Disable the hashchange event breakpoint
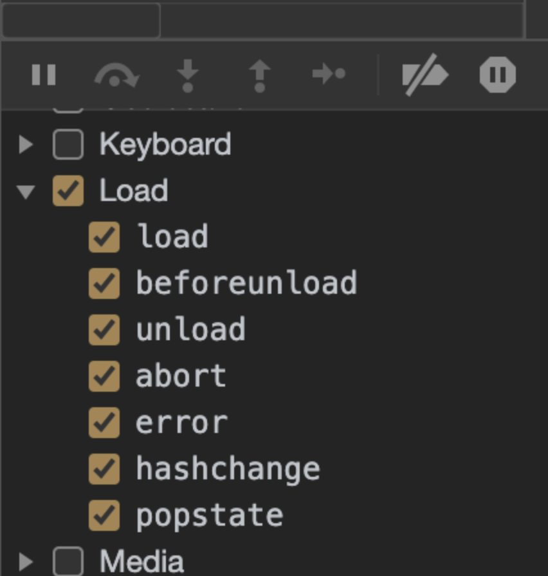Image resolution: width=548 pixels, height=576 pixels. tap(104, 469)
